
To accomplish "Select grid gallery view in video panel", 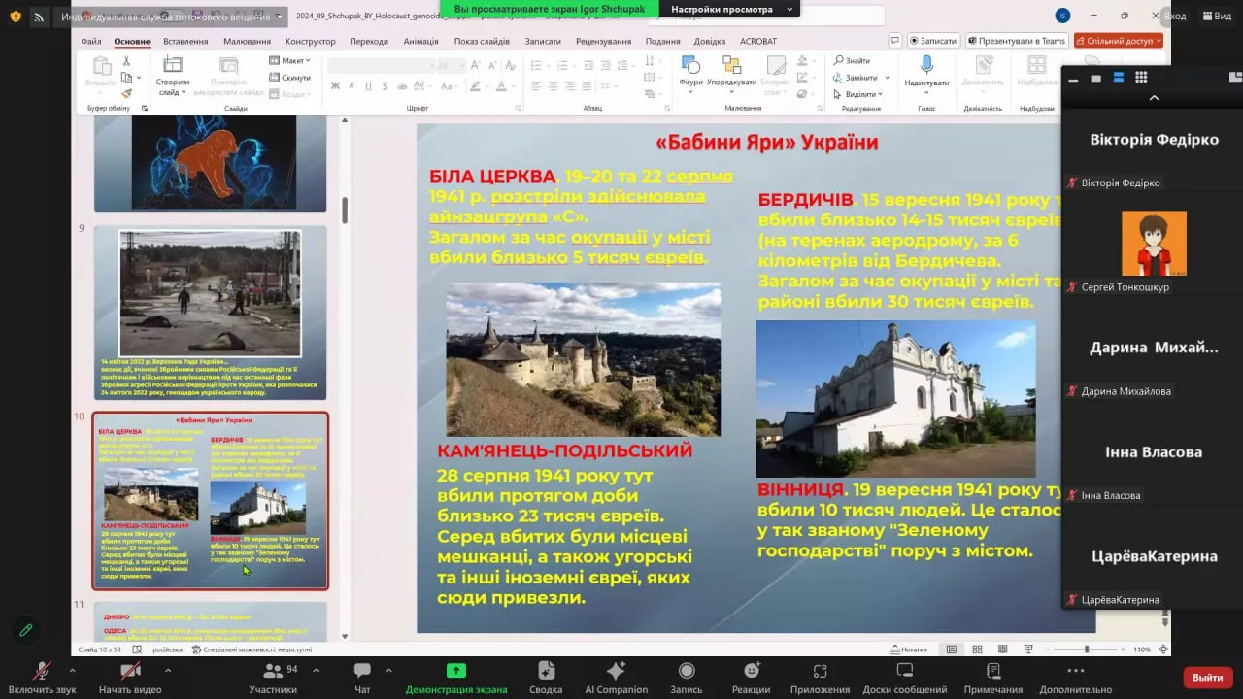I will click(1141, 78).
